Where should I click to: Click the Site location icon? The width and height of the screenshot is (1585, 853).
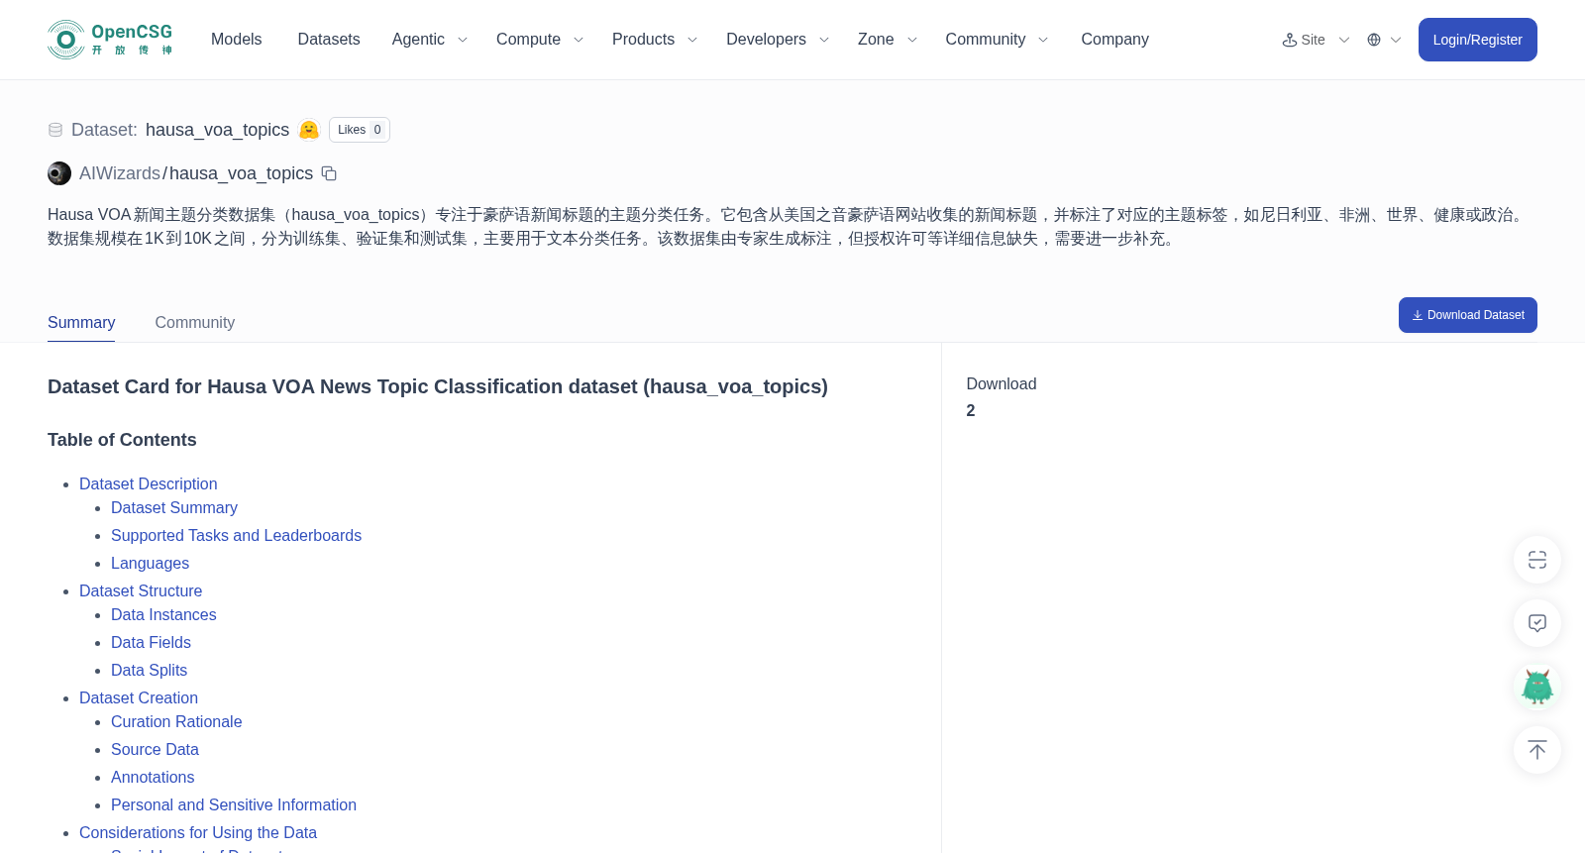pos(1290,40)
